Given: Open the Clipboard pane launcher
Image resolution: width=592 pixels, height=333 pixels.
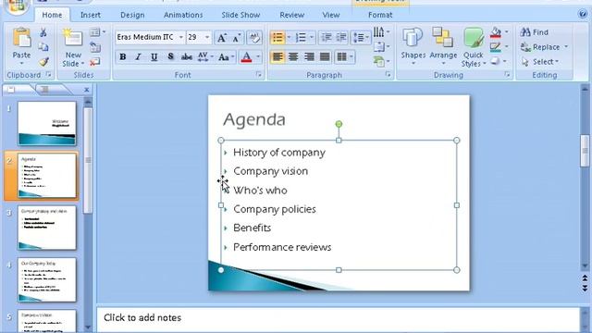Looking at the screenshot, I should [x=48, y=75].
